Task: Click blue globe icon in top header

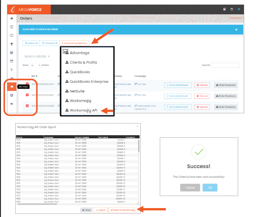Action: pos(239,9)
